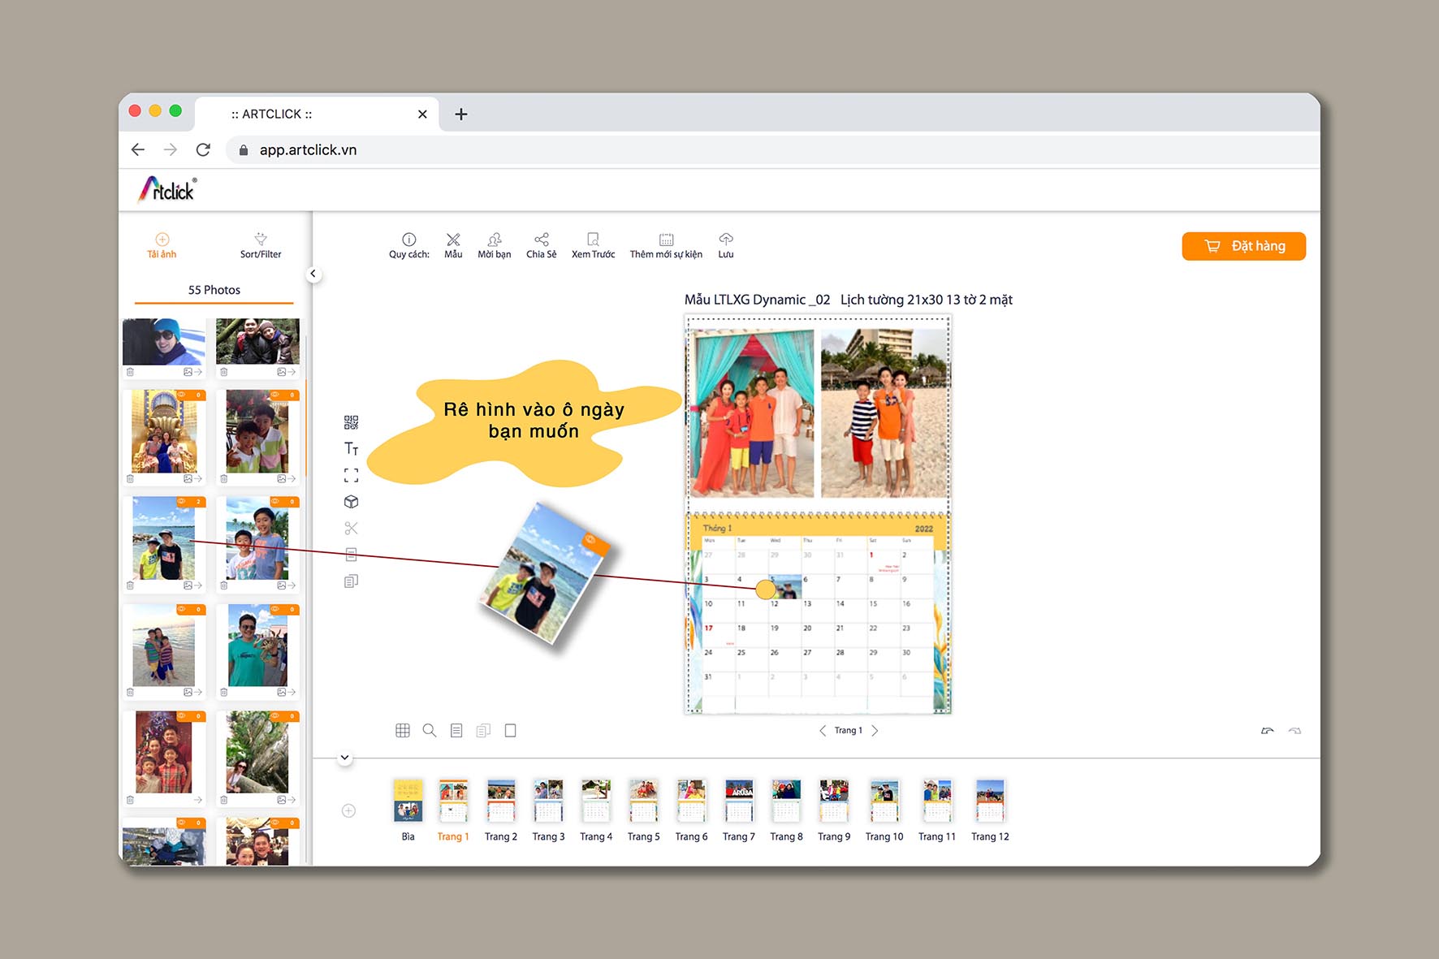Delete the golden throne photo via trash icon
The height and width of the screenshot is (959, 1439).
130,479
